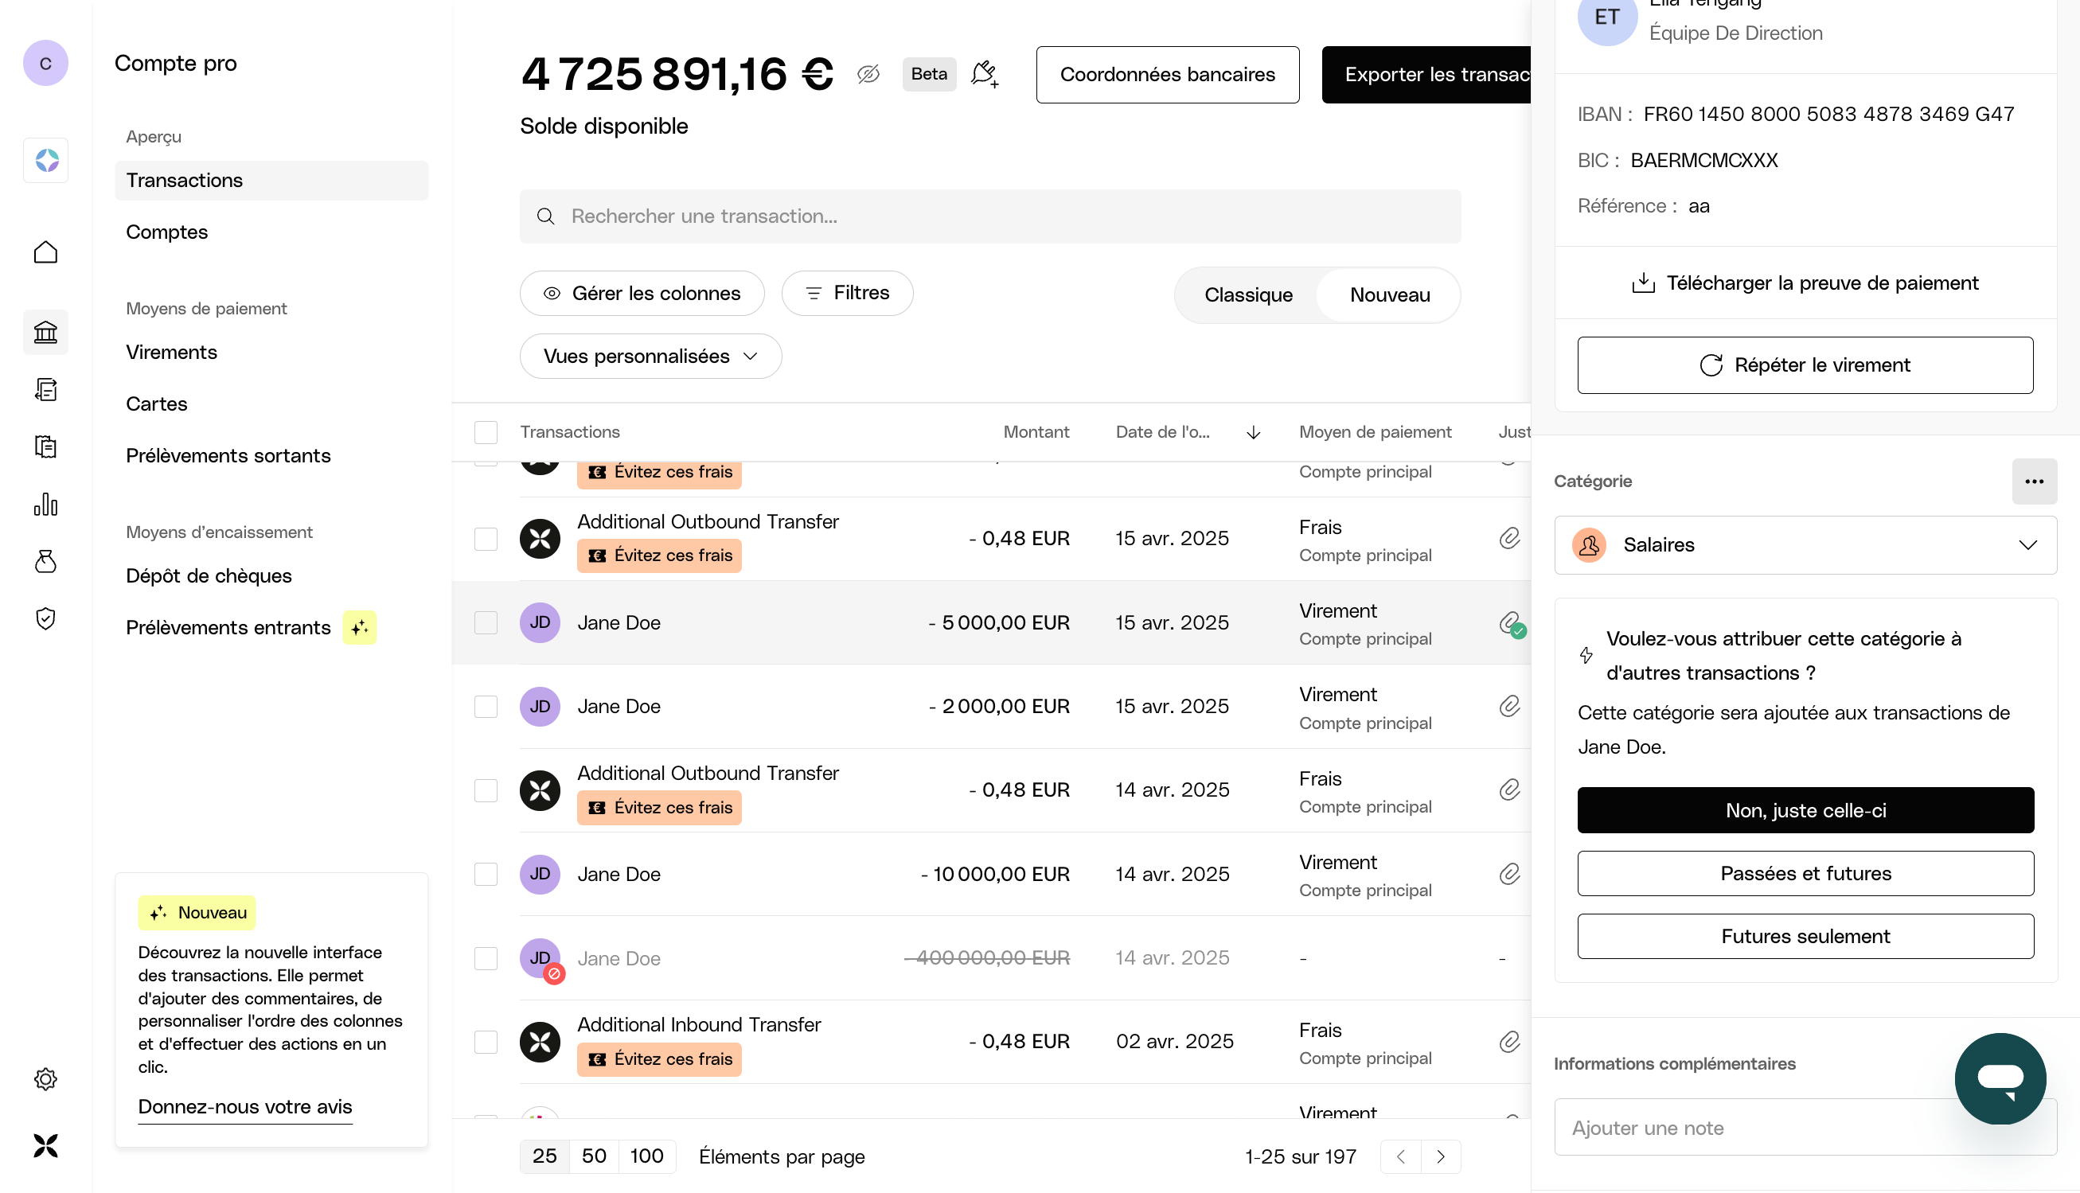Switch to the Classique view tab
Viewport: 2080px width, 1193px height.
click(x=1247, y=295)
